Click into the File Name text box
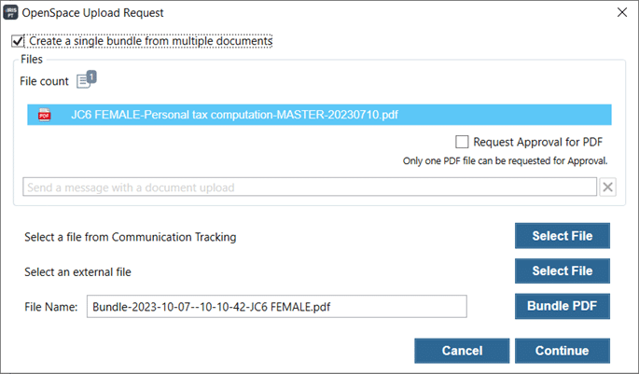This screenshot has width=639, height=374. [x=277, y=306]
